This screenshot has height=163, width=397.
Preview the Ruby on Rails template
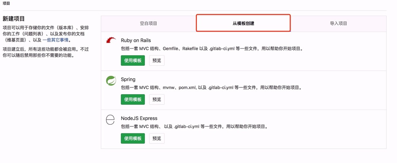[x=157, y=61]
